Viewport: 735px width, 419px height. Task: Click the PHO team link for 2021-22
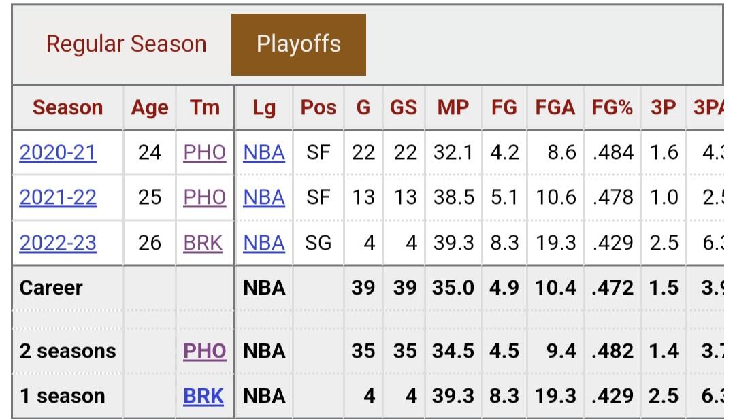tap(204, 197)
